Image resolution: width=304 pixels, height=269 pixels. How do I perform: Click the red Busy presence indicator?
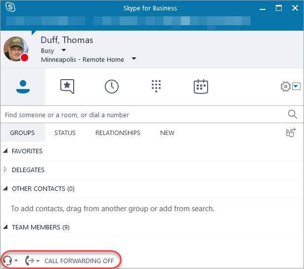pos(24,57)
